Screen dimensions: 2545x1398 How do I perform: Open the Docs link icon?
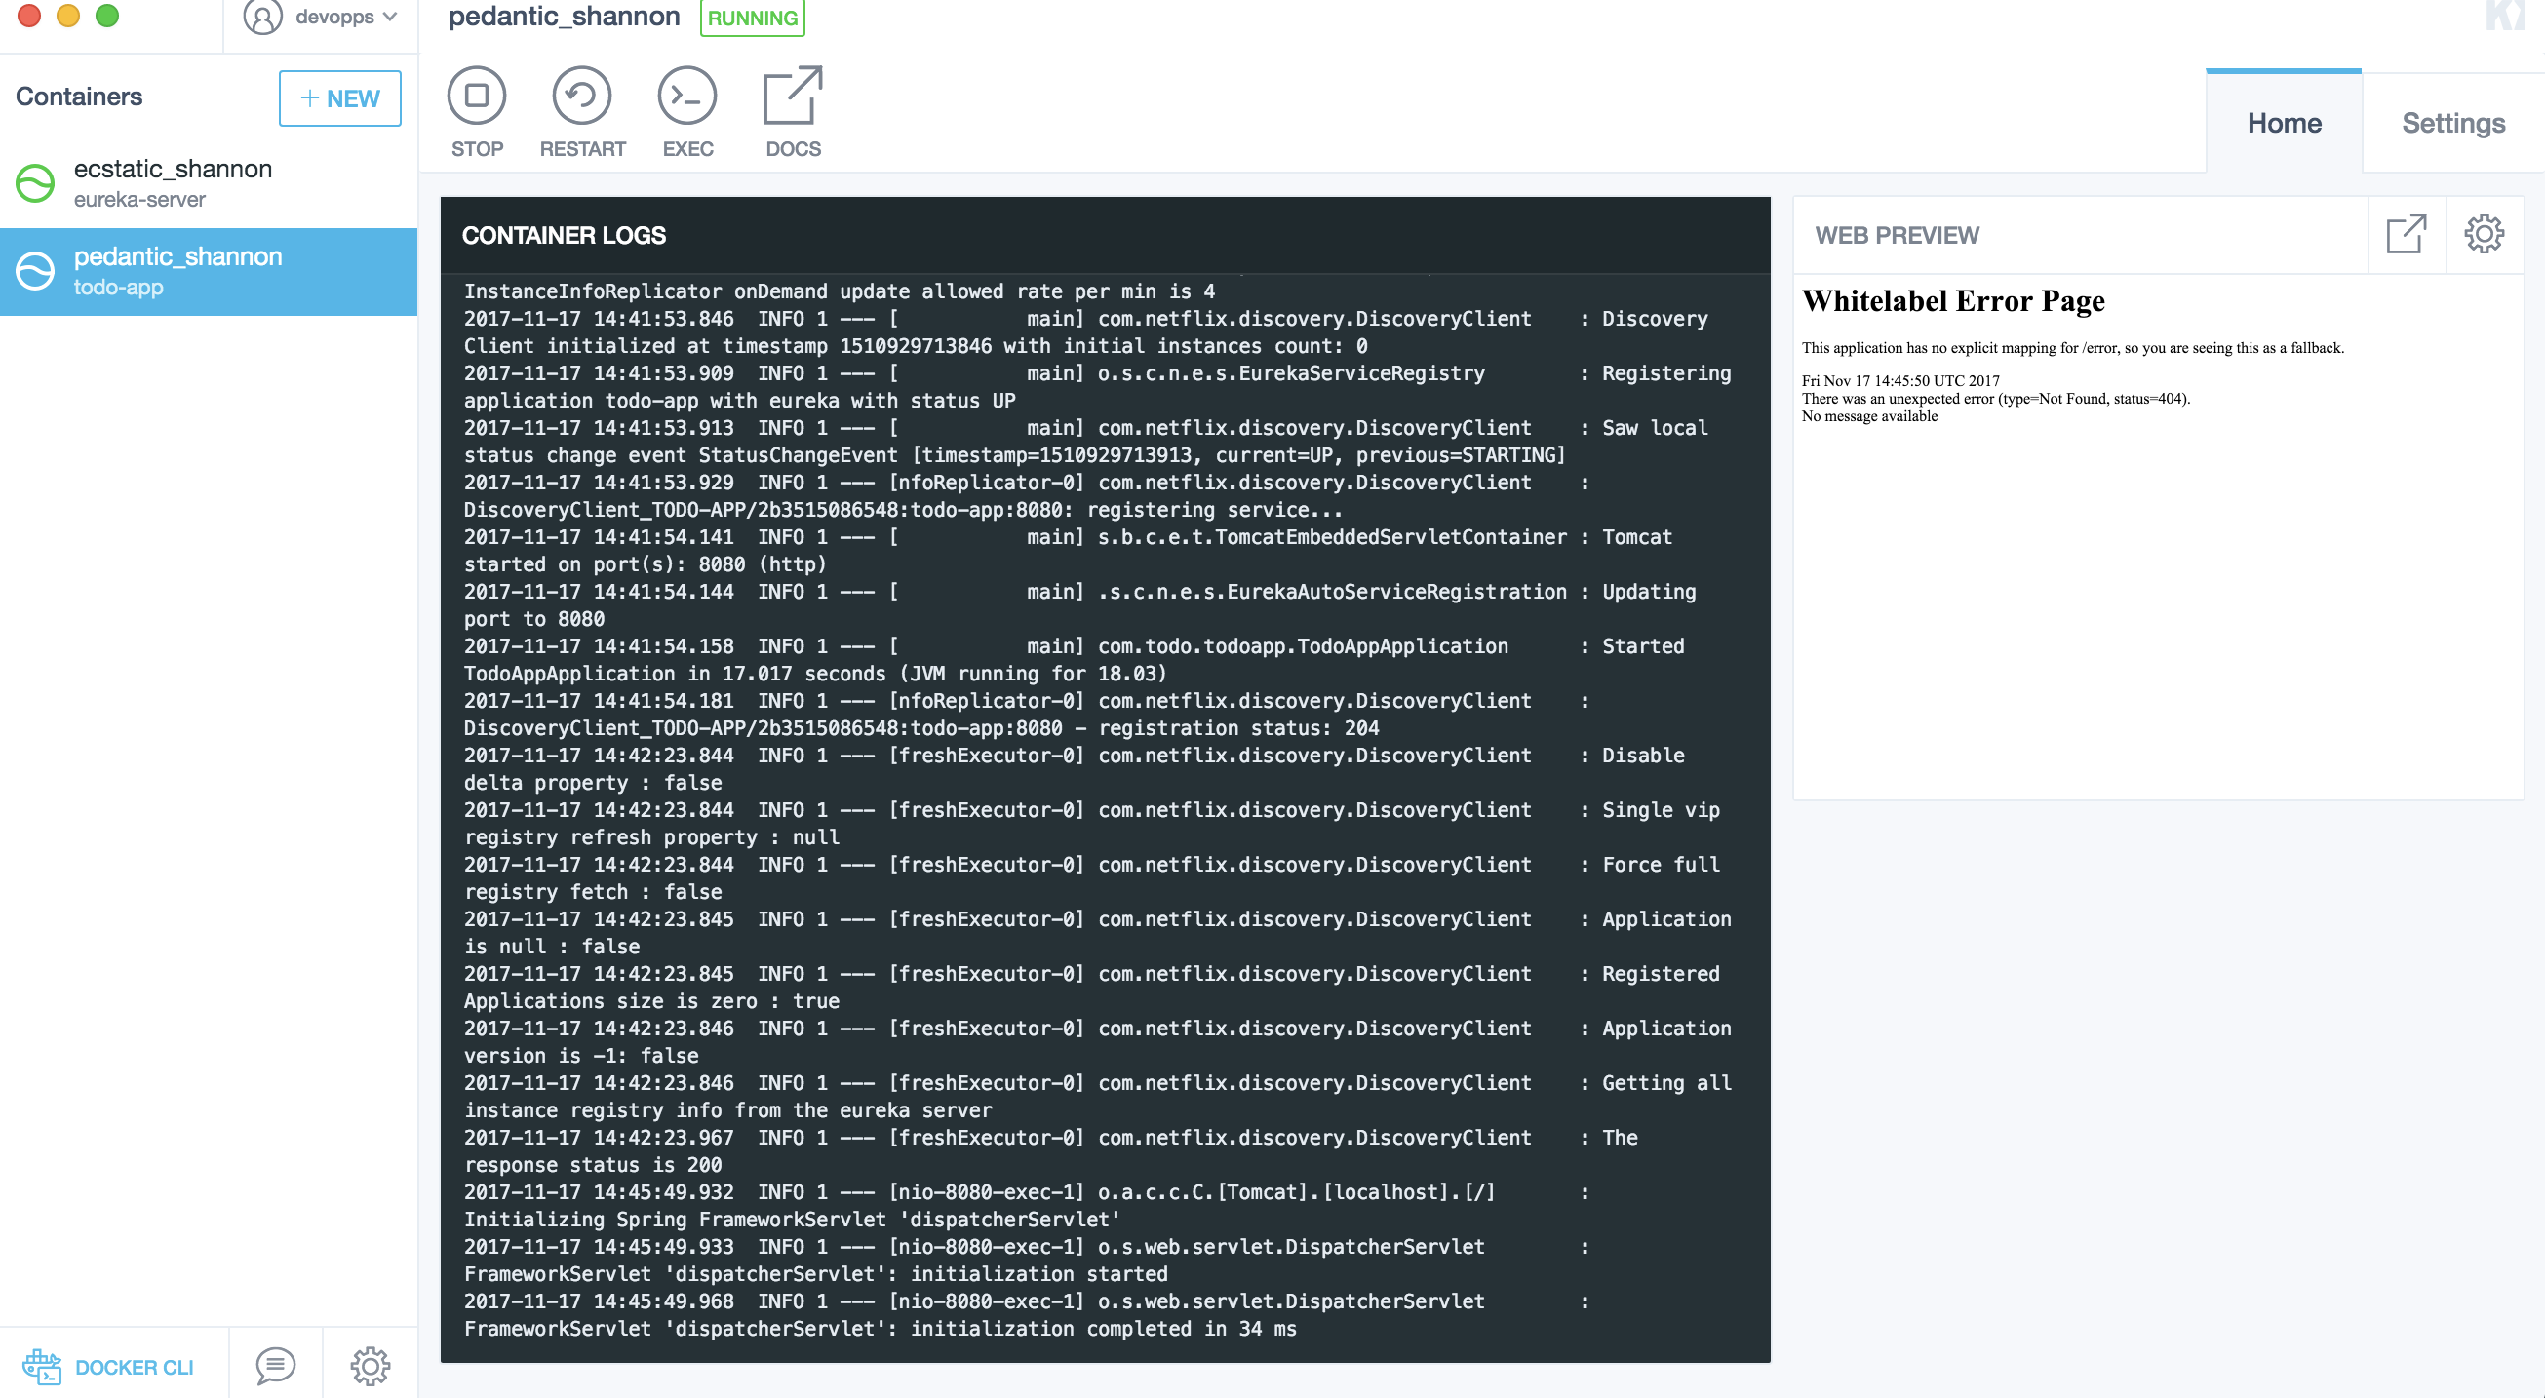point(793,96)
